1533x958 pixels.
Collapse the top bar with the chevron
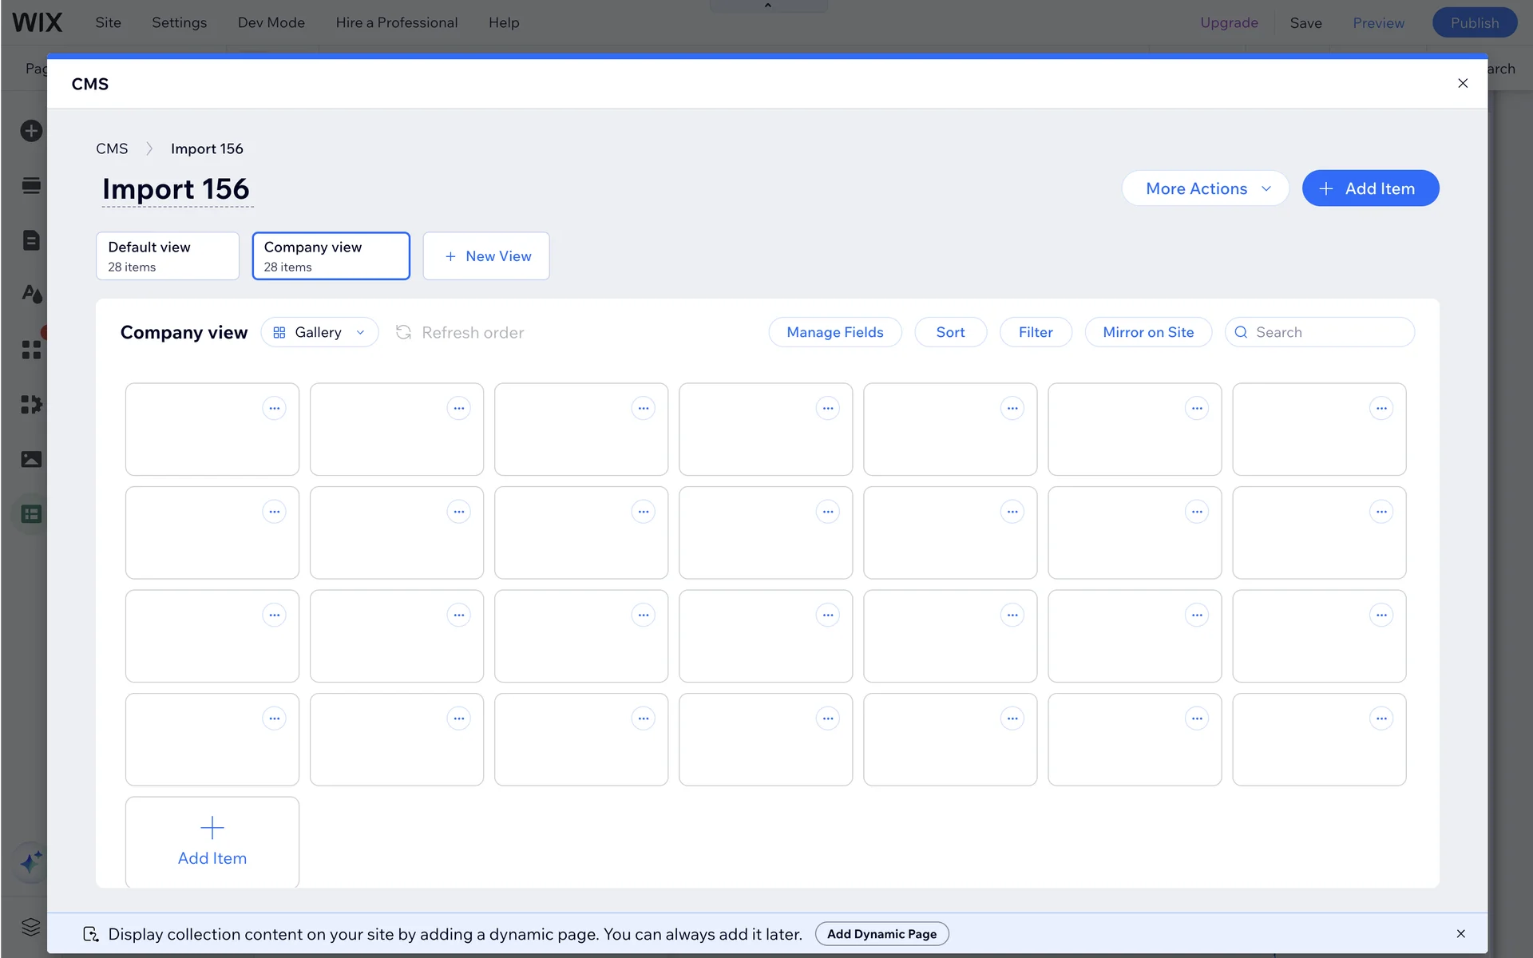point(767,6)
